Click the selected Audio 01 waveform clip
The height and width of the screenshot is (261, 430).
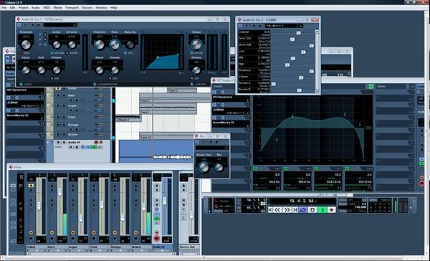pos(156,151)
